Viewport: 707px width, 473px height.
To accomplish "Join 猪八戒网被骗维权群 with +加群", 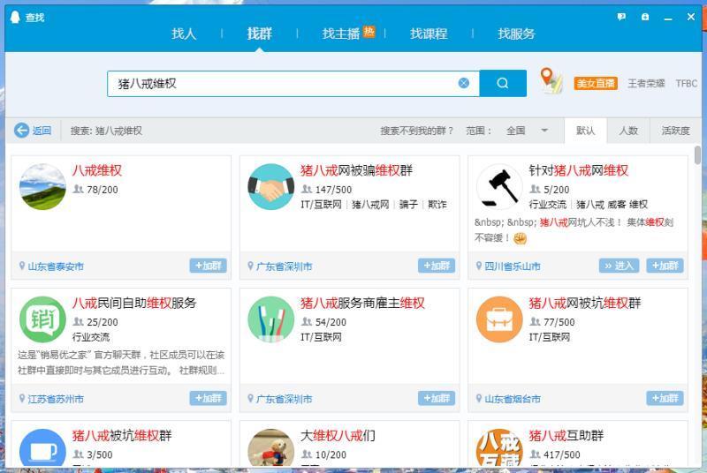I will pyautogui.click(x=437, y=266).
